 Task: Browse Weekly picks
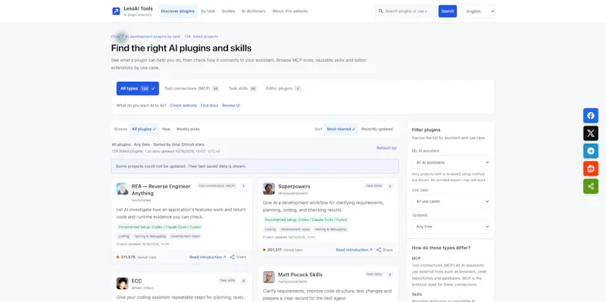click(x=188, y=129)
